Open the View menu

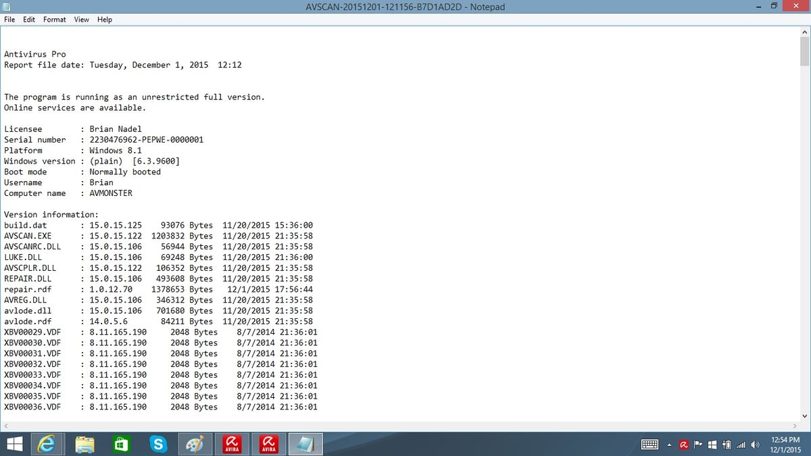pos(82,20)
